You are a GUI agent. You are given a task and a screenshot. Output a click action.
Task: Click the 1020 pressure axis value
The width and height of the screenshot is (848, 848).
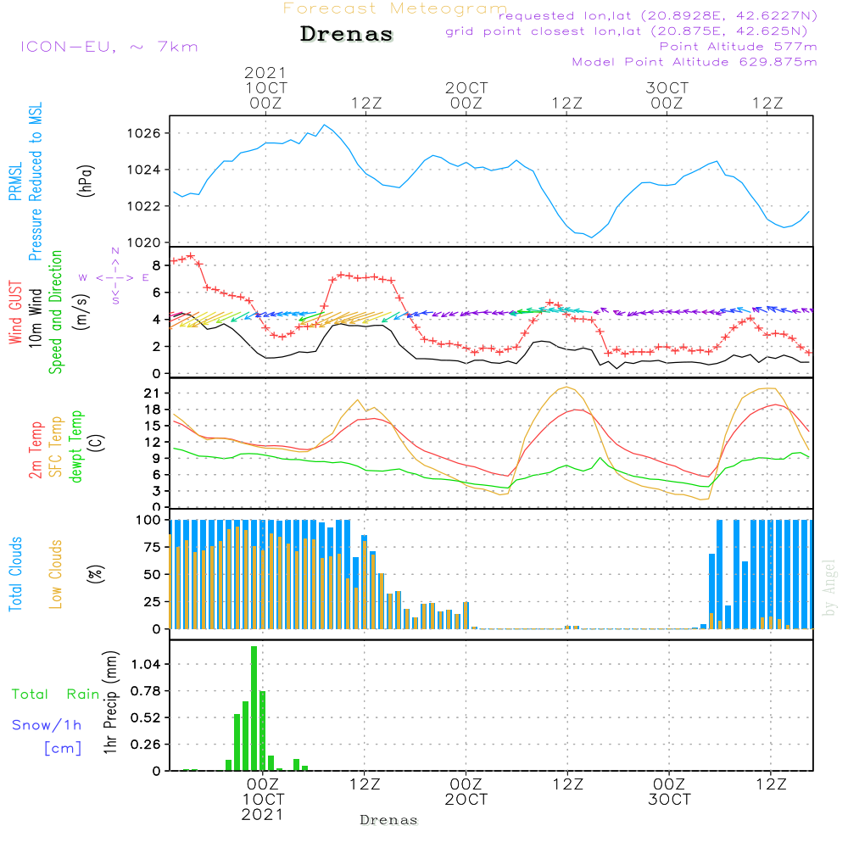[144, 243]
